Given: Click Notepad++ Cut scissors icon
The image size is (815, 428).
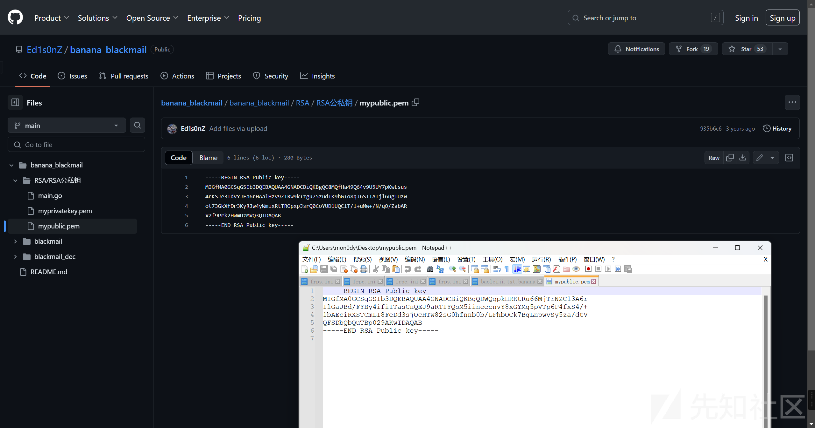Looking at the screenshot, I should [376, 269].
